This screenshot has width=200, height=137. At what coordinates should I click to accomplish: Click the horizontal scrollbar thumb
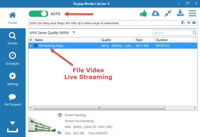point(99,108)
